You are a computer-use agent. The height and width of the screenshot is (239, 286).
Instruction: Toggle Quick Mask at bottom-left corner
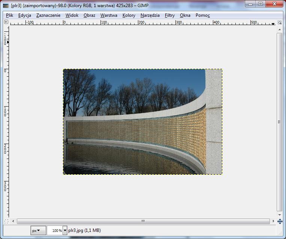(6, 221)
